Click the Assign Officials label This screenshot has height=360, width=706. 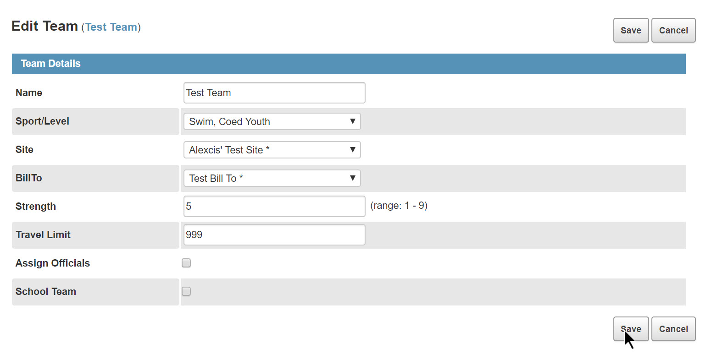(x=53, y=263)
